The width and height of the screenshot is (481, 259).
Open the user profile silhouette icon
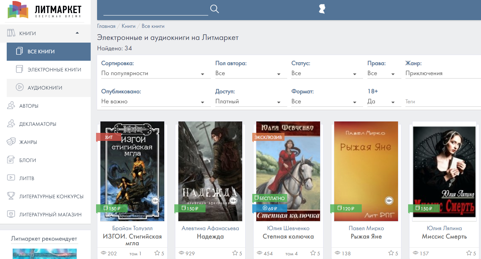click(x=322, y=9)
